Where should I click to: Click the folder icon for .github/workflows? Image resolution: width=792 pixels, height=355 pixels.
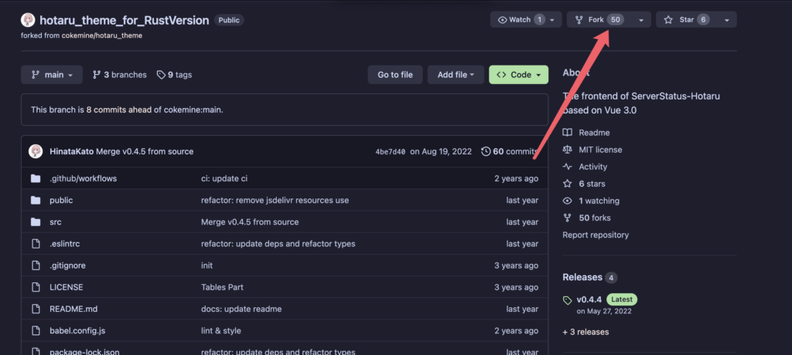[x=36, y=178]
